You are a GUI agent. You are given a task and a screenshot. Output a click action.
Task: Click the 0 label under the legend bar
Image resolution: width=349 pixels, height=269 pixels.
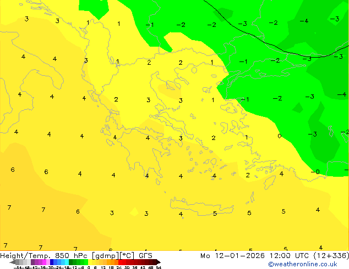89,267
